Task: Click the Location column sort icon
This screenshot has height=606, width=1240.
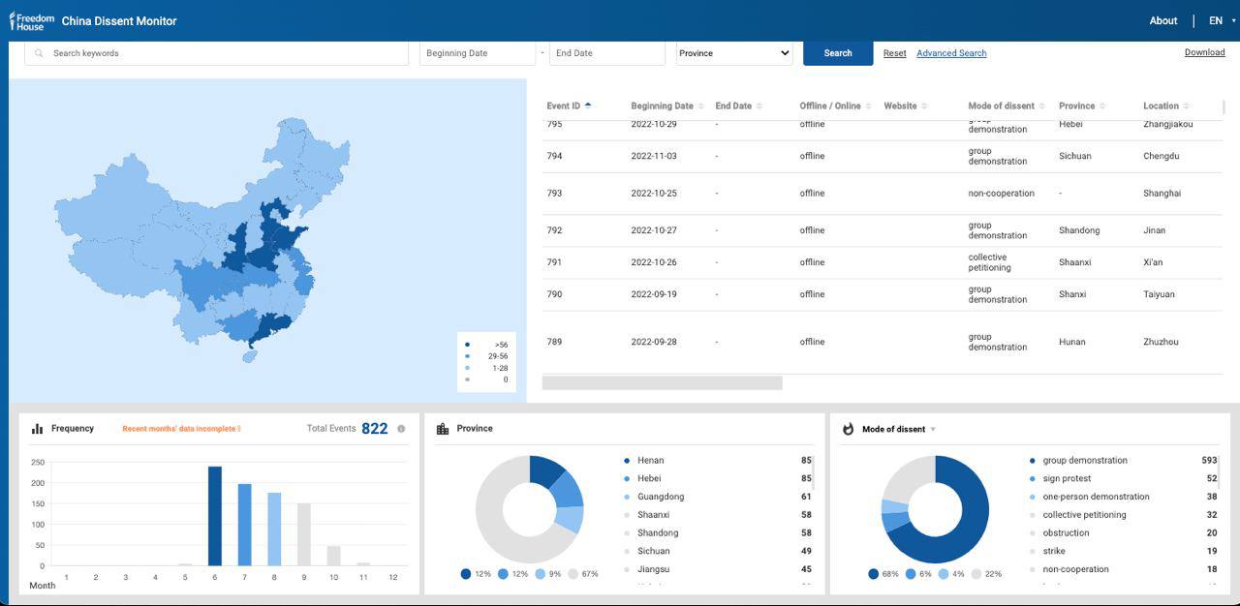Action: click(1187, 106)
